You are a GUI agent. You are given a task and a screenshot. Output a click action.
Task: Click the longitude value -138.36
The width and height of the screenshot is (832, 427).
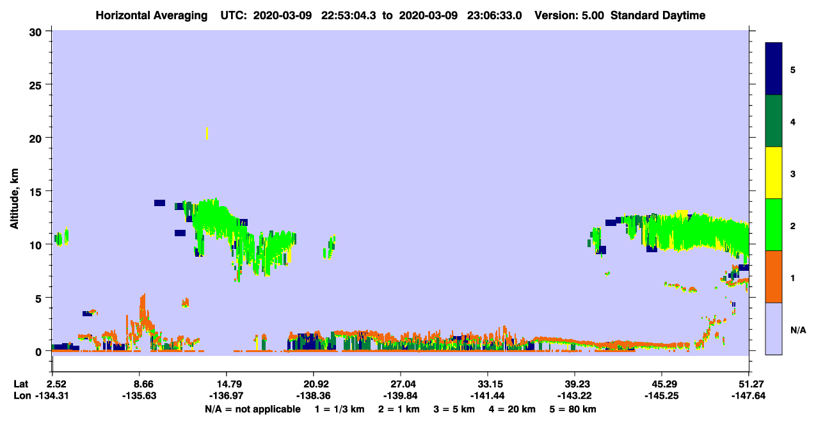(x=314, y=396)
